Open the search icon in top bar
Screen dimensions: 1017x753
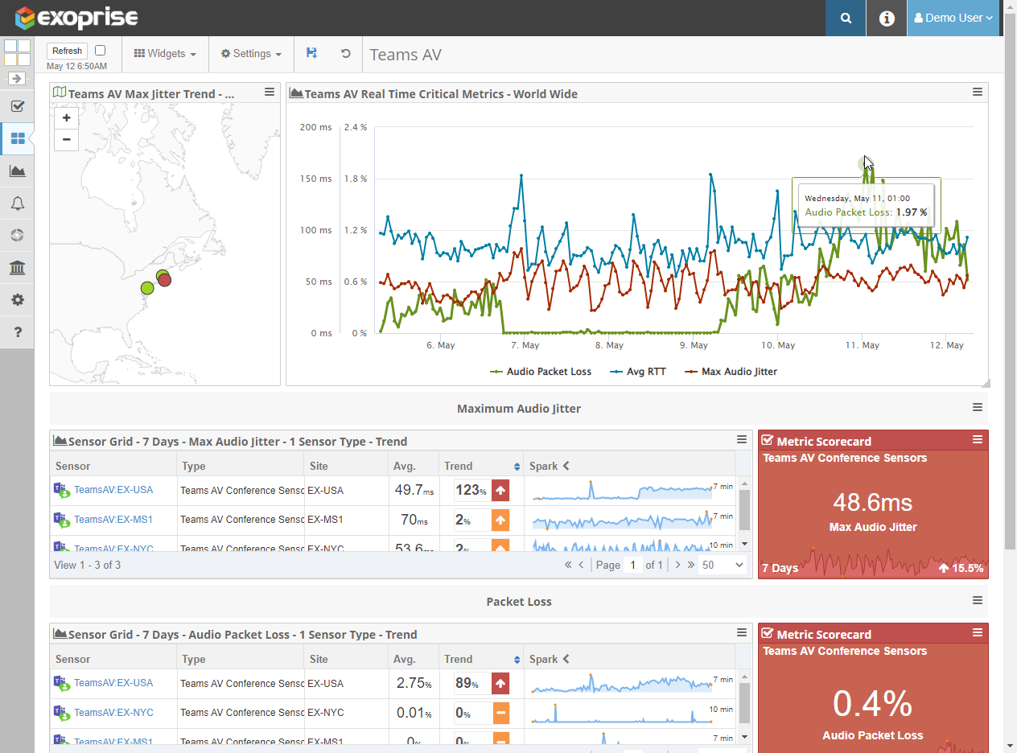point(846,18)
